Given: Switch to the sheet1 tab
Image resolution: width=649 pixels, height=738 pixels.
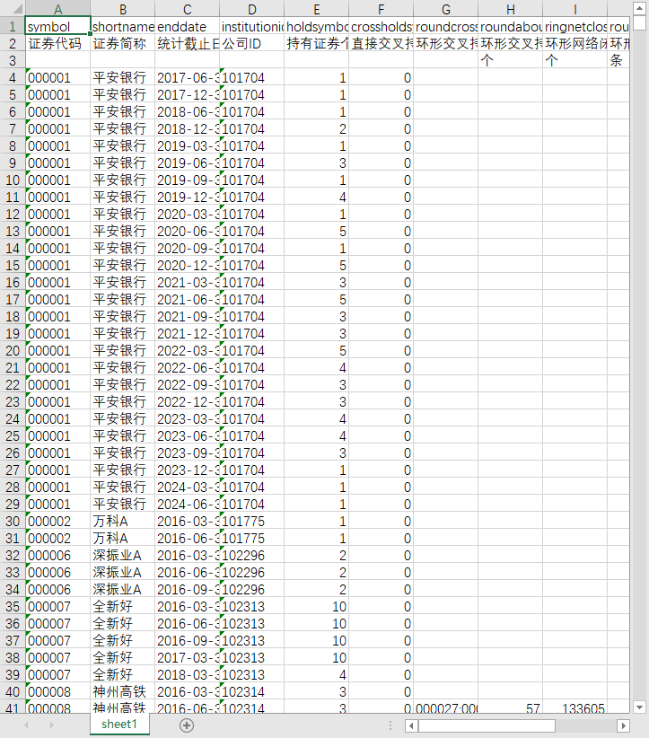Looking at the screenshot, I should (x=119, y=725).
